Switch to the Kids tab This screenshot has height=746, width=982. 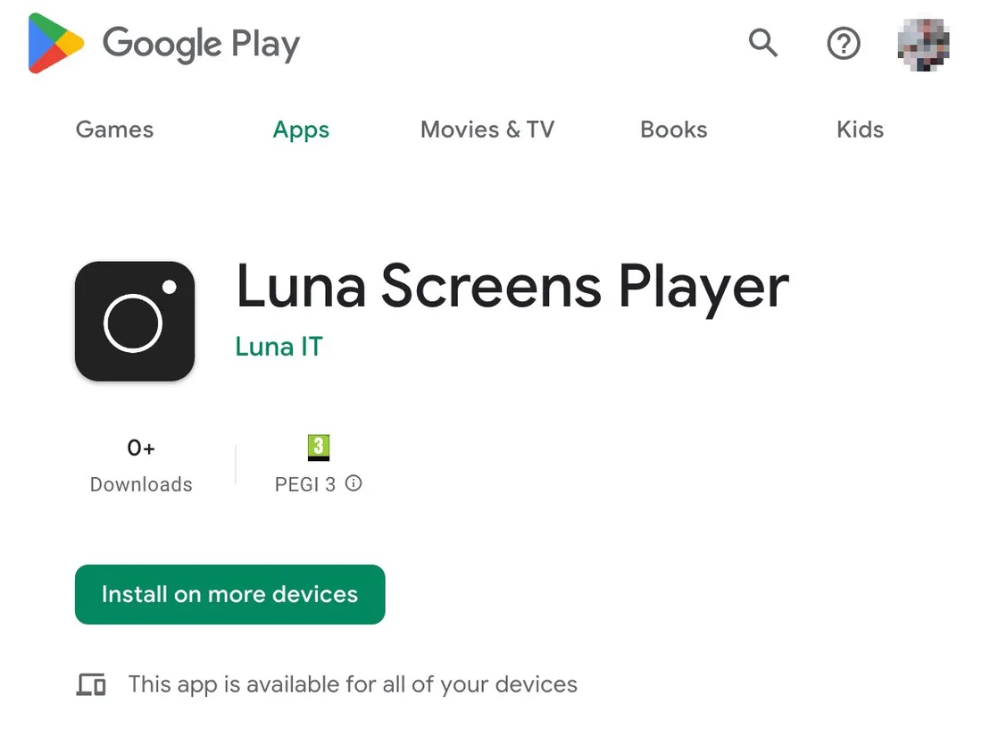tap(860, 130)
